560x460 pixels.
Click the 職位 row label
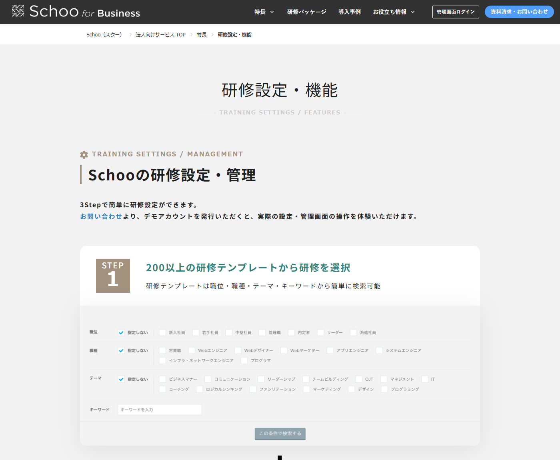tap(94, 332)
